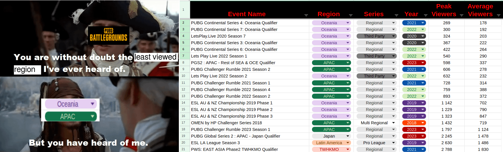This screenshot has height=152, width=503.
Task: Open Japan region dropdown in row 19
Action: [x=348, y=136]
